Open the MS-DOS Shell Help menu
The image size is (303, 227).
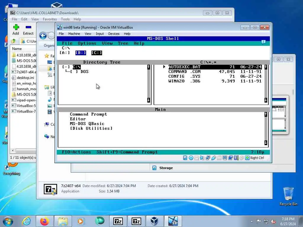(139, 43)
